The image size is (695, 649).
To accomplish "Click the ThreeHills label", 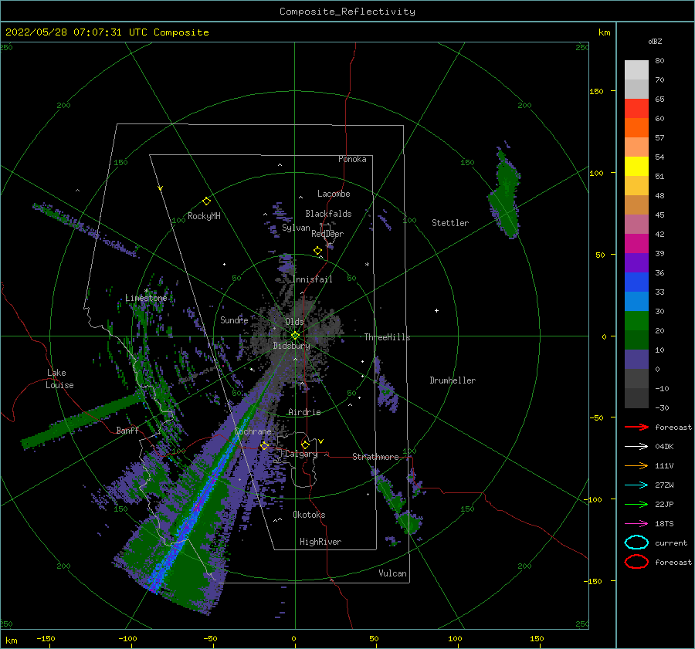I will tap(387, 337).
